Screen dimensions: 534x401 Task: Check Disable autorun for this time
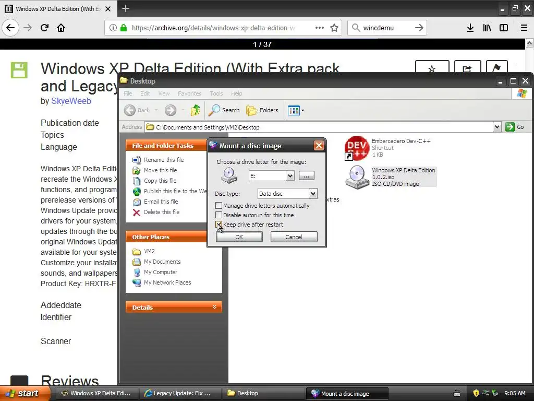(219, 215)
